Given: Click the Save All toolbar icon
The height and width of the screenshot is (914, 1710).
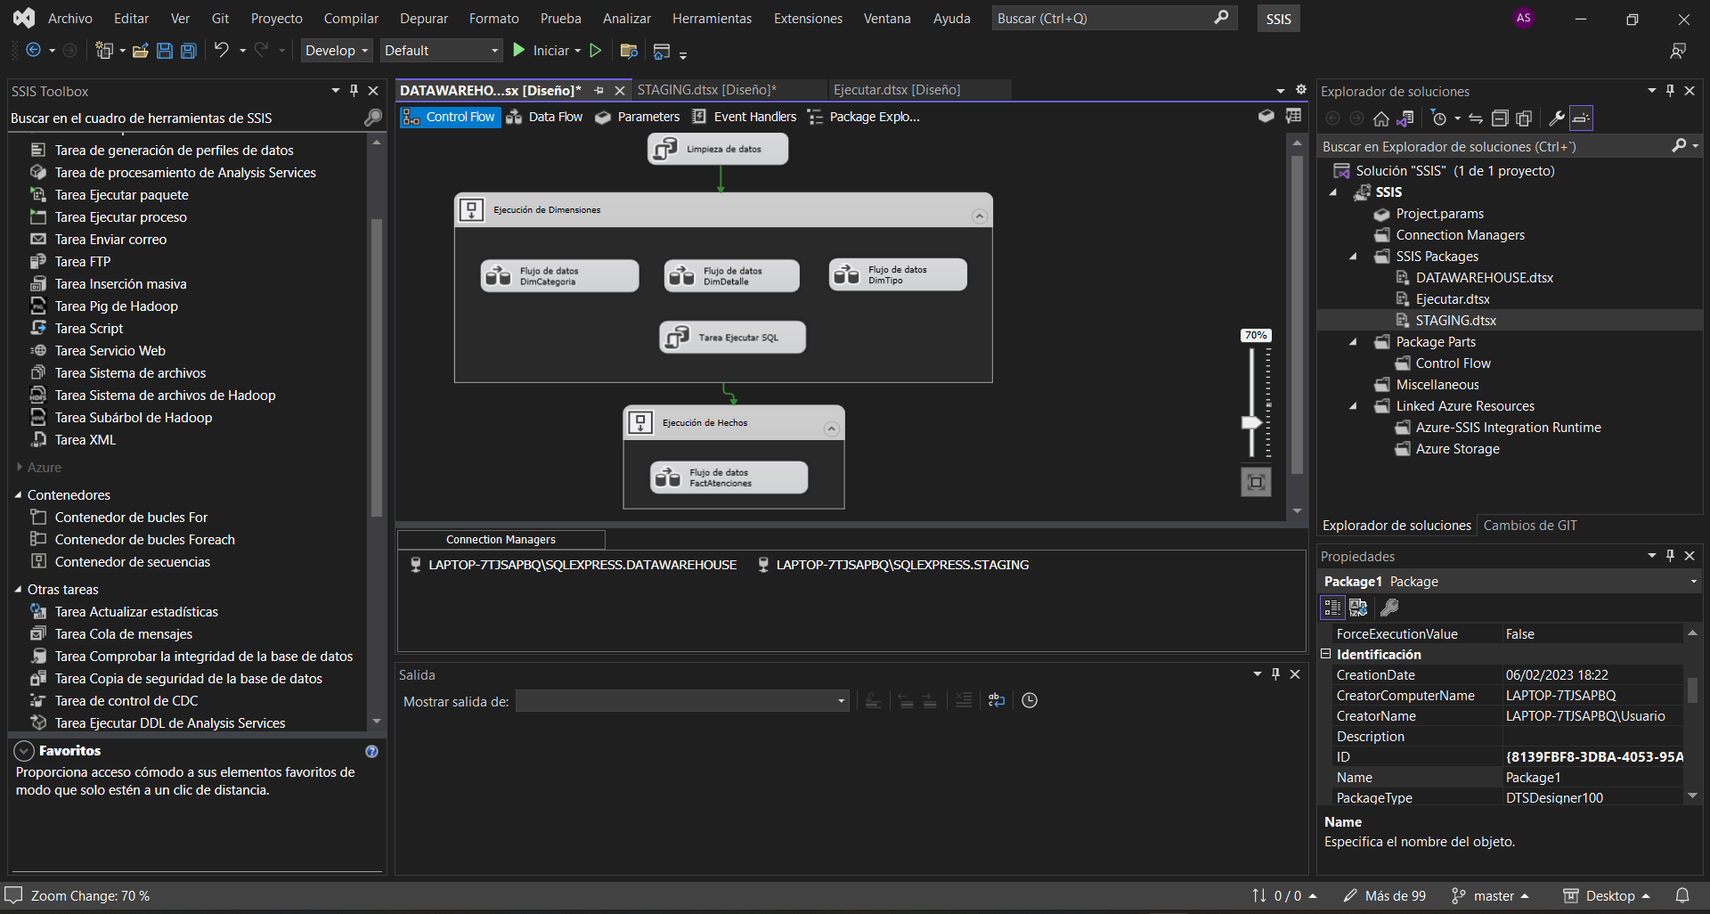Looking at the screenshot, I should coord(189,51).
